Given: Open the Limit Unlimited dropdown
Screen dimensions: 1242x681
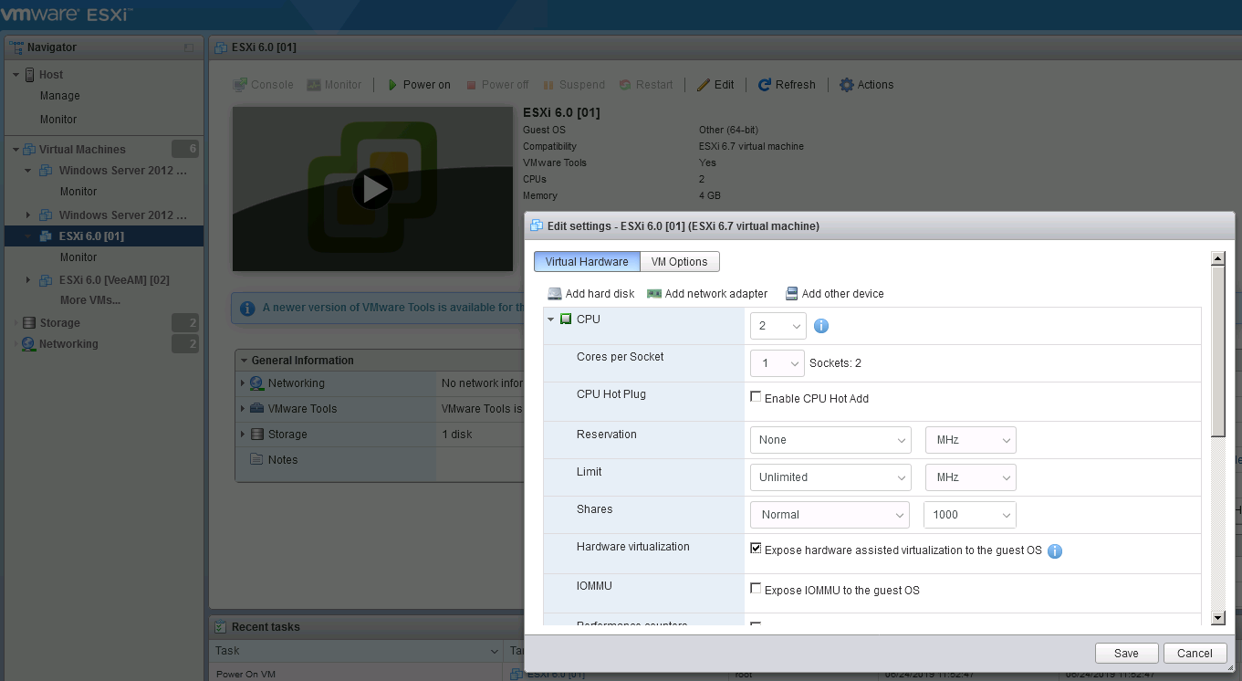Looking at the screenshot, I should point(830,477).
